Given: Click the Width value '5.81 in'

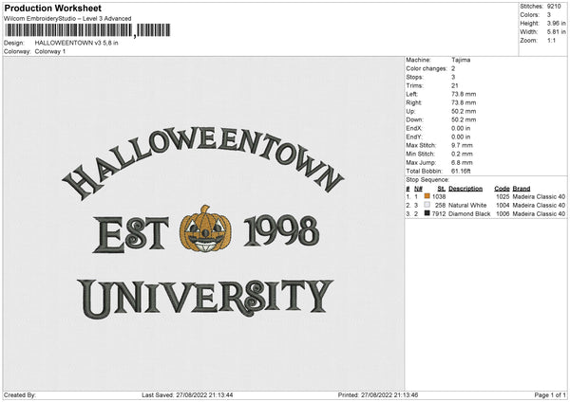Looking at the screenshot, I should coord(556,32).
